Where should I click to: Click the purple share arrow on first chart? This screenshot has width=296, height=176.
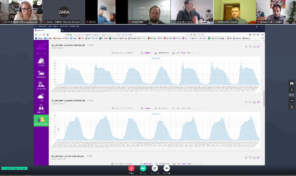click(x=258, y=46)
